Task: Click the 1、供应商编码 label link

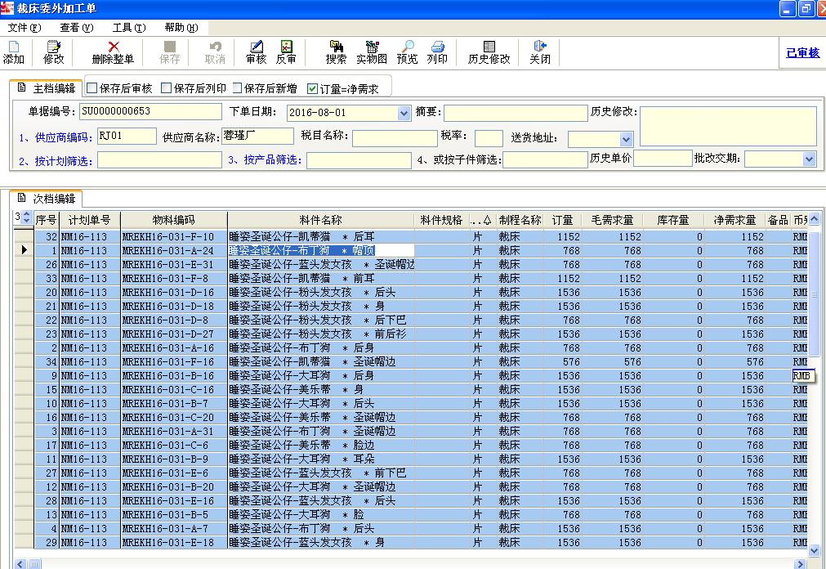Action: coord(56,137)
